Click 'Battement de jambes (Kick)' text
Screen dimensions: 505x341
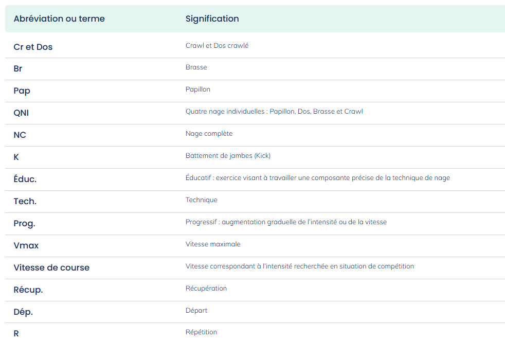tap(228, 156)
